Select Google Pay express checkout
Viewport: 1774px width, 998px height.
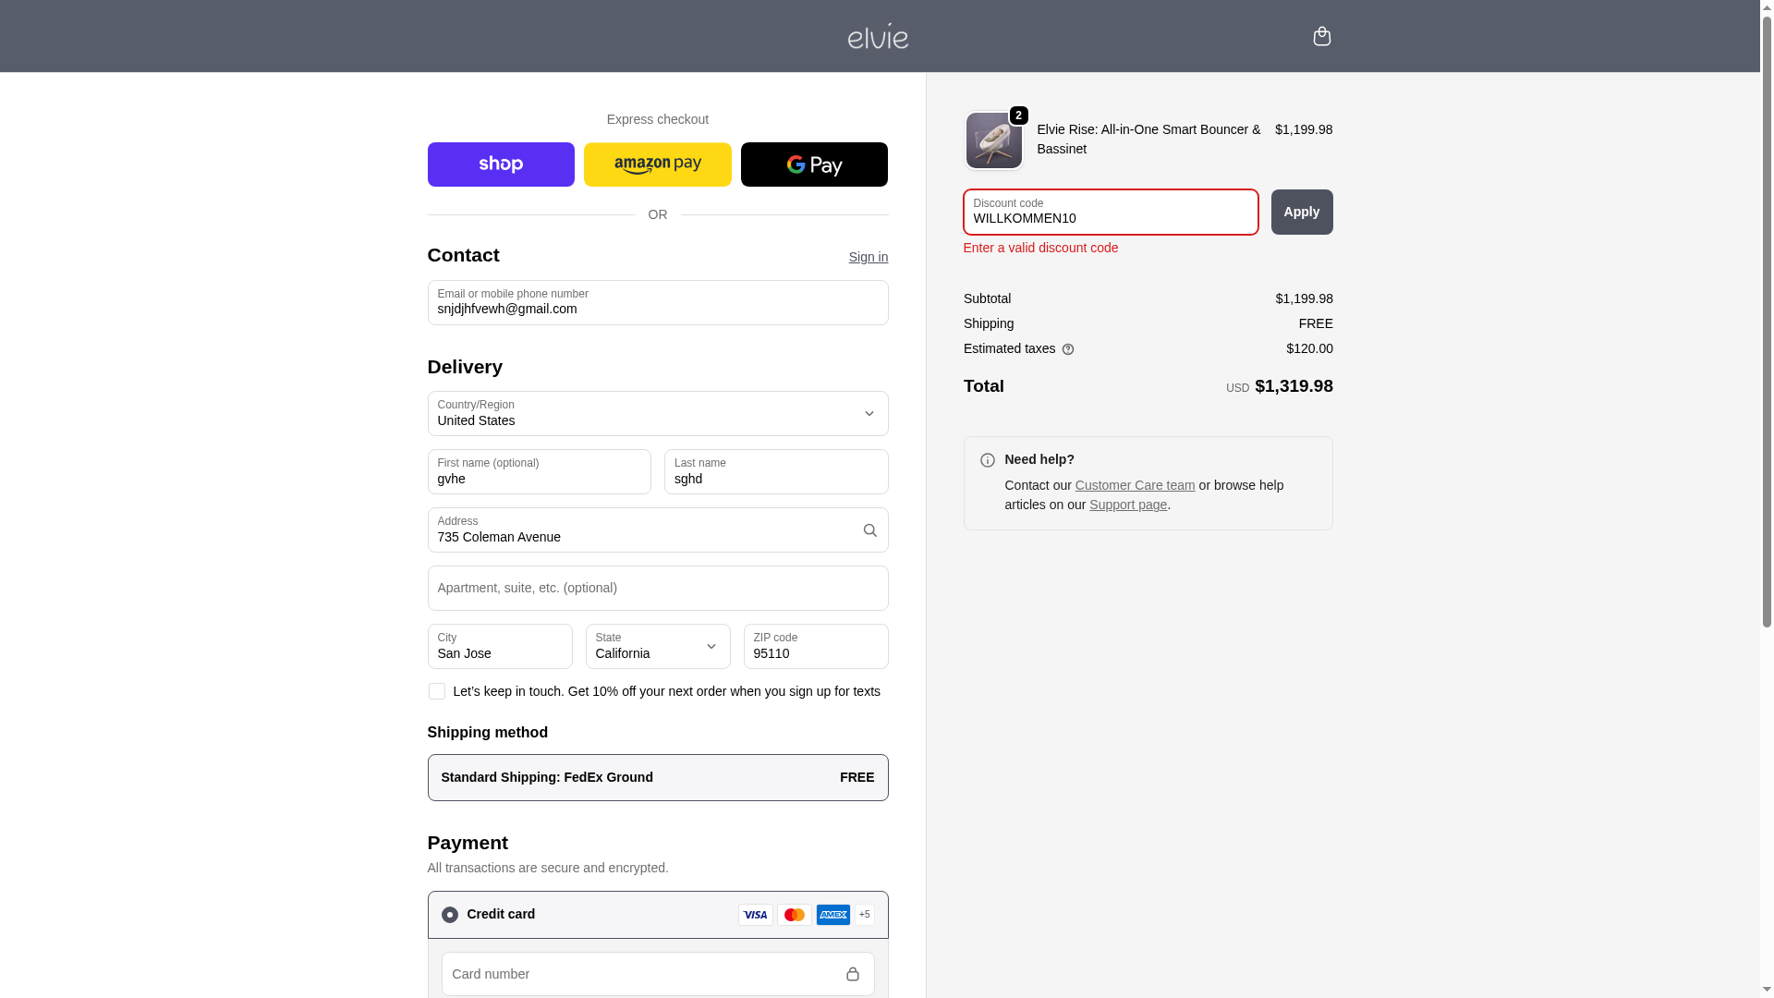pos(814,164)
